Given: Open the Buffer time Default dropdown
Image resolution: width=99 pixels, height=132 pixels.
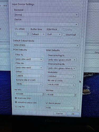Looking at the screenshot, I should coord(38,34).
